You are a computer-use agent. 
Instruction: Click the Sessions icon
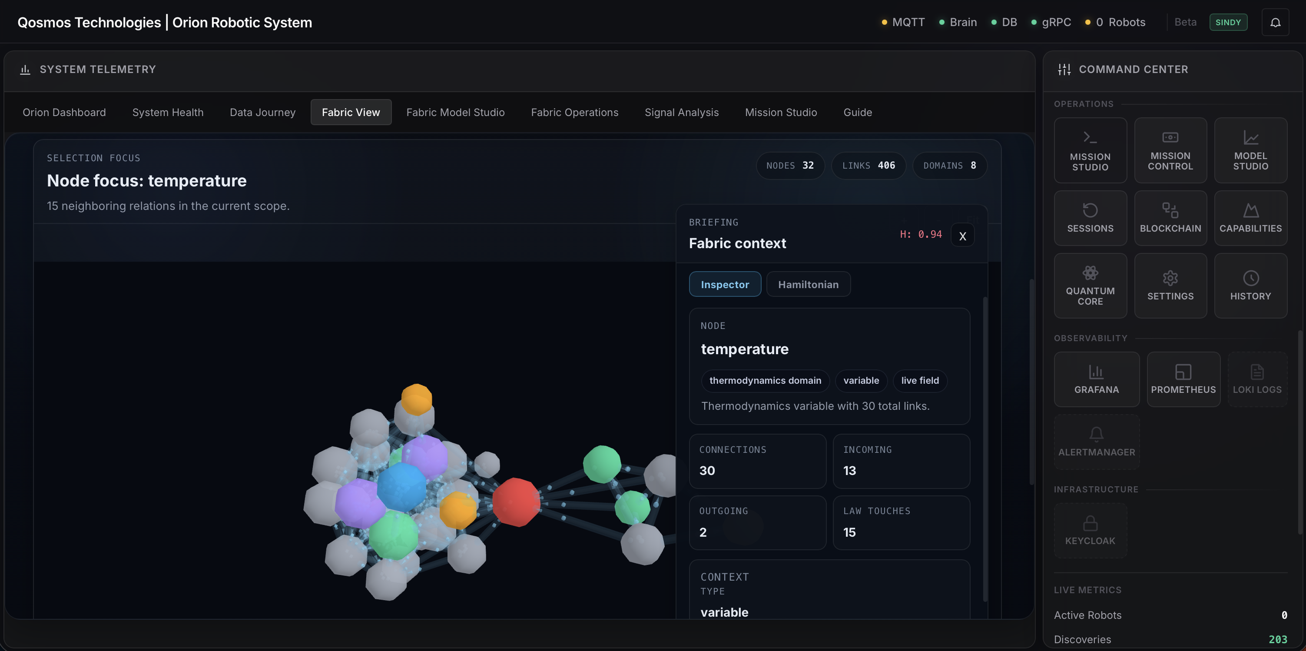click(1091, 218)
